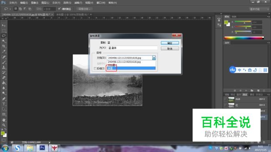Select the Clone Stamp tool

(4, 67)
